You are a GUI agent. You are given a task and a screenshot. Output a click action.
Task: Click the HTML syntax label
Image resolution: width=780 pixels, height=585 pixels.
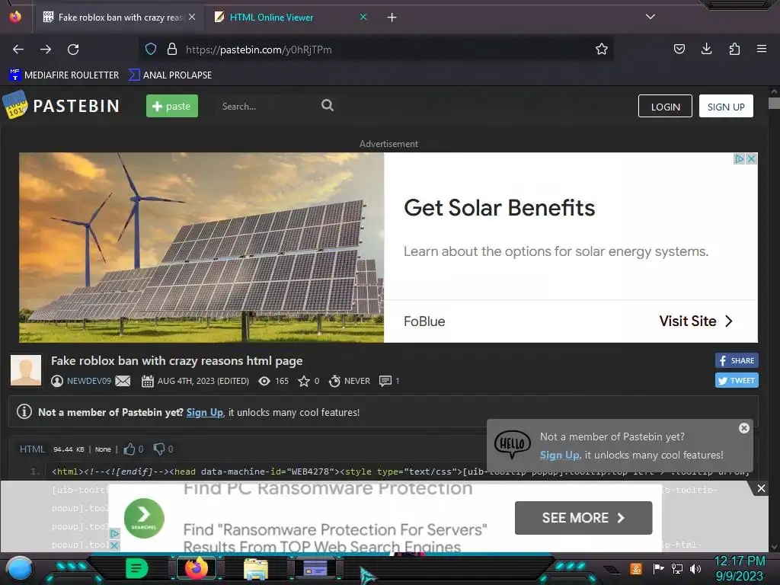32,449
